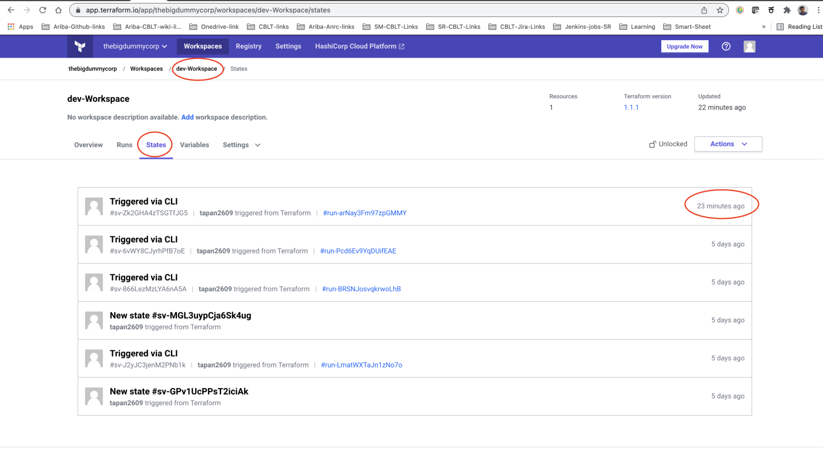Open the Actions dropdown

pos(728,144)
